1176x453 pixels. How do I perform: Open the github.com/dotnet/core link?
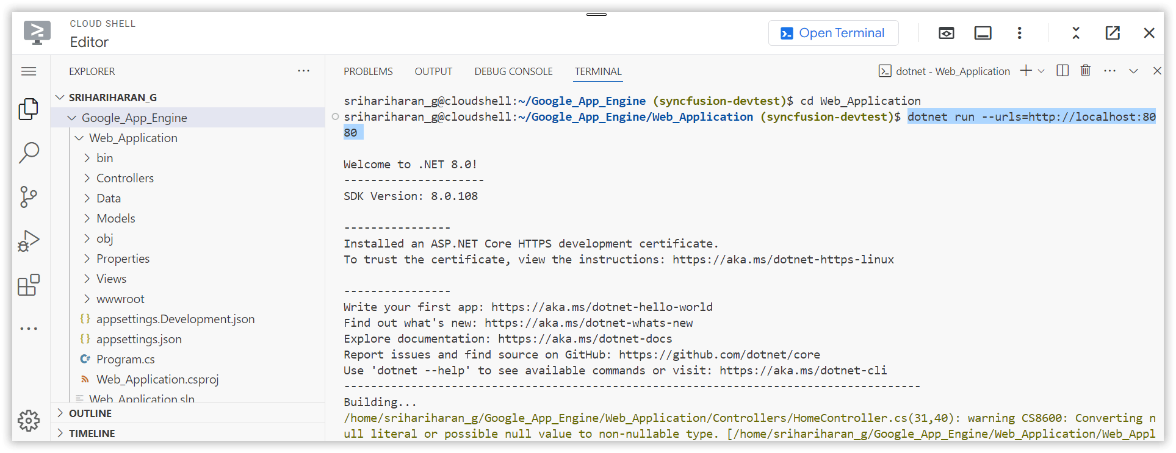coord(720,355)
